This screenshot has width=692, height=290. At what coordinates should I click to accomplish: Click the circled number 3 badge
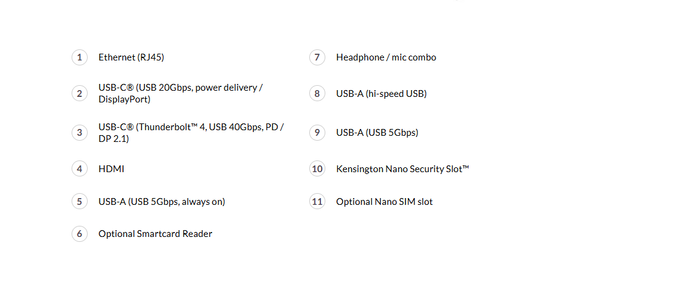click(x=80, y=133)
